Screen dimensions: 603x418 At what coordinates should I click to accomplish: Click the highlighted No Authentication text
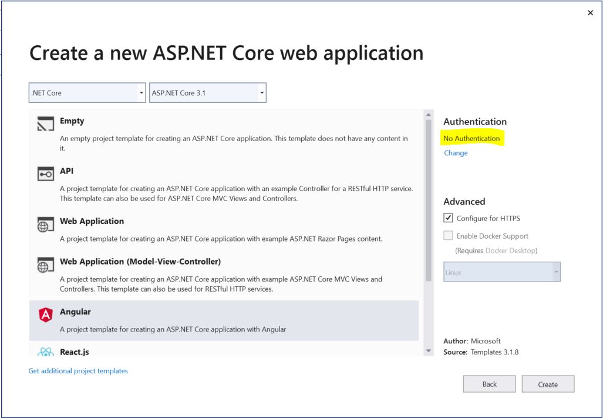(x=472, y=138)
